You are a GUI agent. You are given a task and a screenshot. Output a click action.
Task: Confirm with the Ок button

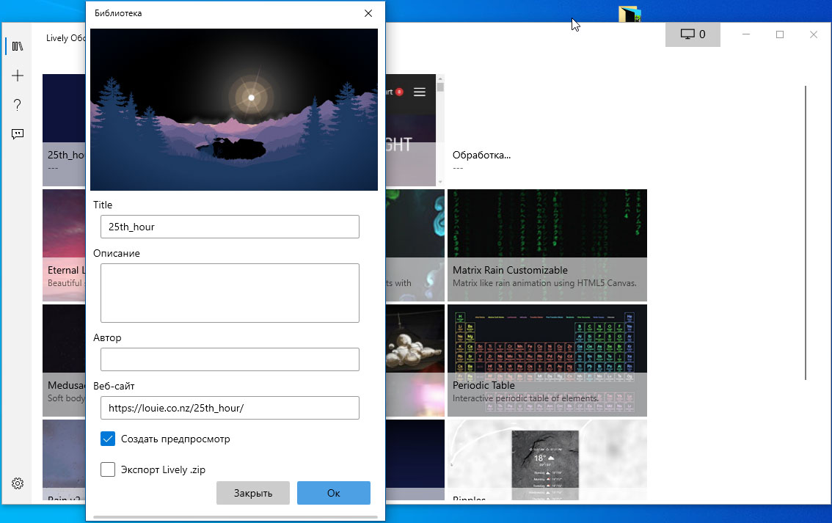334,493
